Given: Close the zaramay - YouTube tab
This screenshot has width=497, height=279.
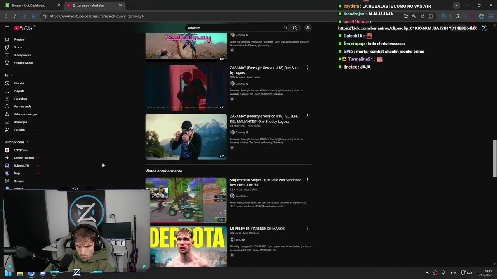Looking at the screenshot, I should pyautogui.click(x=120, y=5).
